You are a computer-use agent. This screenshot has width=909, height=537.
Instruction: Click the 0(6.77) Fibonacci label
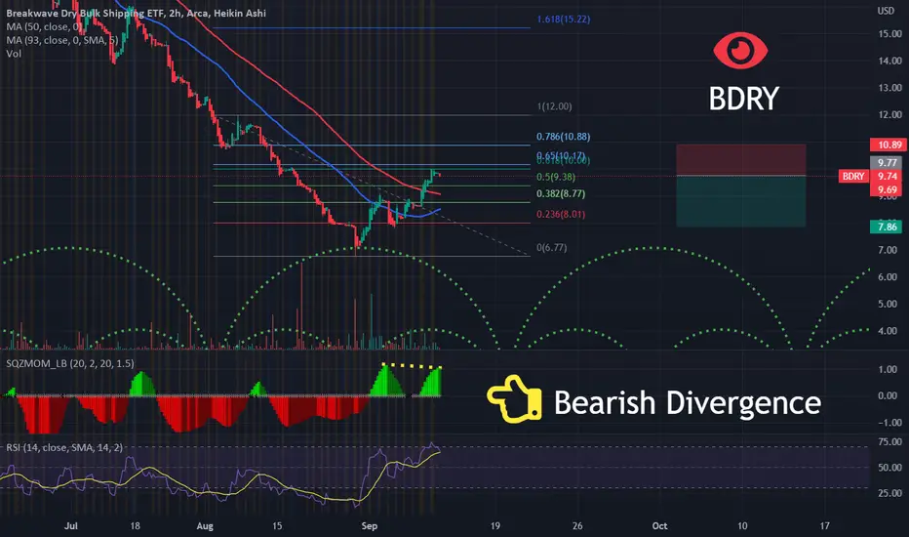(x=552, y=247)
